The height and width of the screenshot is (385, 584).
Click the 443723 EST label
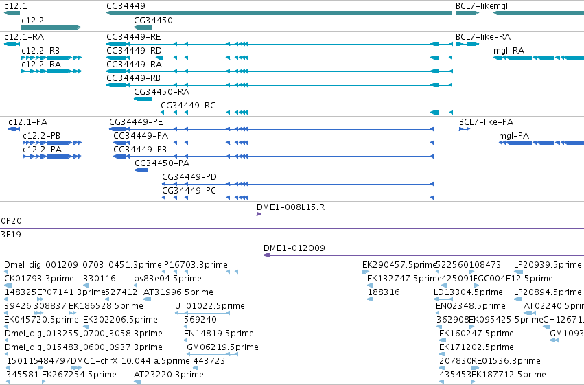(x=209, y=361)
